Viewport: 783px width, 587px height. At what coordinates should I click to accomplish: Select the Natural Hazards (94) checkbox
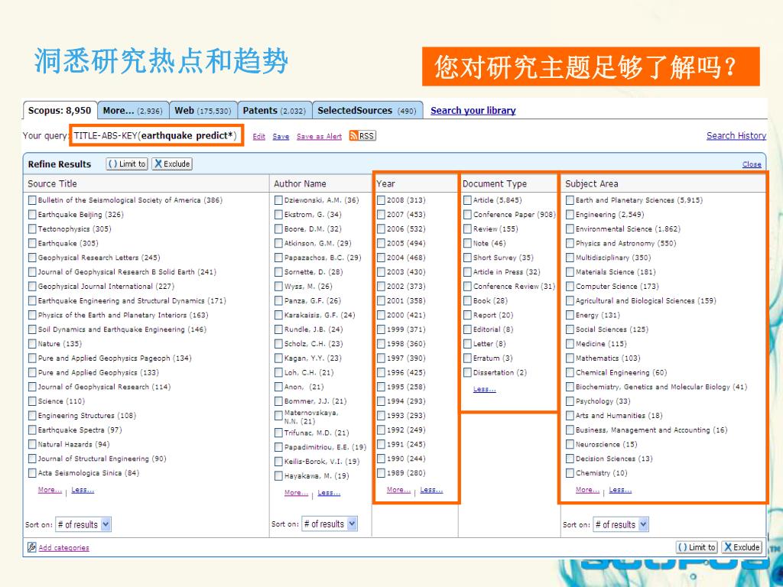pyautogui.click(x=32, y=444)
